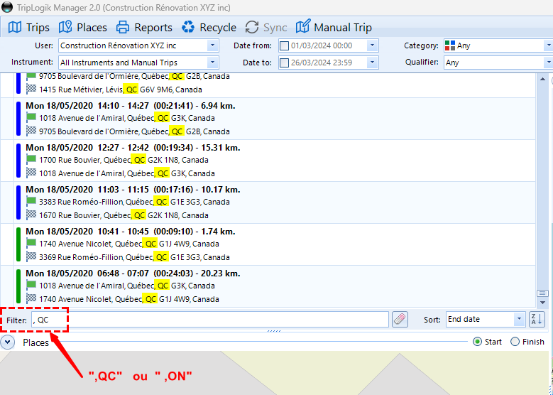Click checkered finish flag of 06:48 trip
The height and width of the screenshot is (395, 553).
(x=31, y=298)
